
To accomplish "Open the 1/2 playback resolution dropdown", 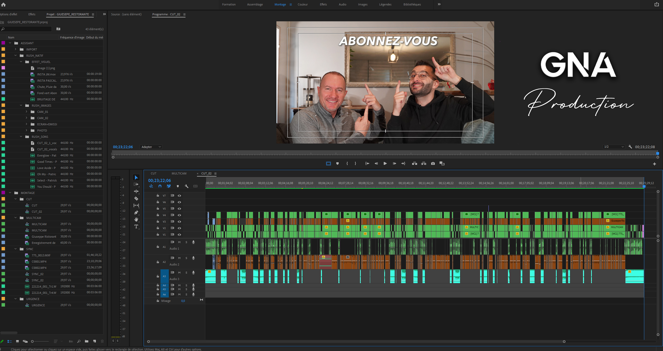I will tap(614, 147).
